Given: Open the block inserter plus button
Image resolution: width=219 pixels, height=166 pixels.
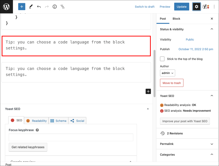Looking at the screenshot, I should pos(22,7).
